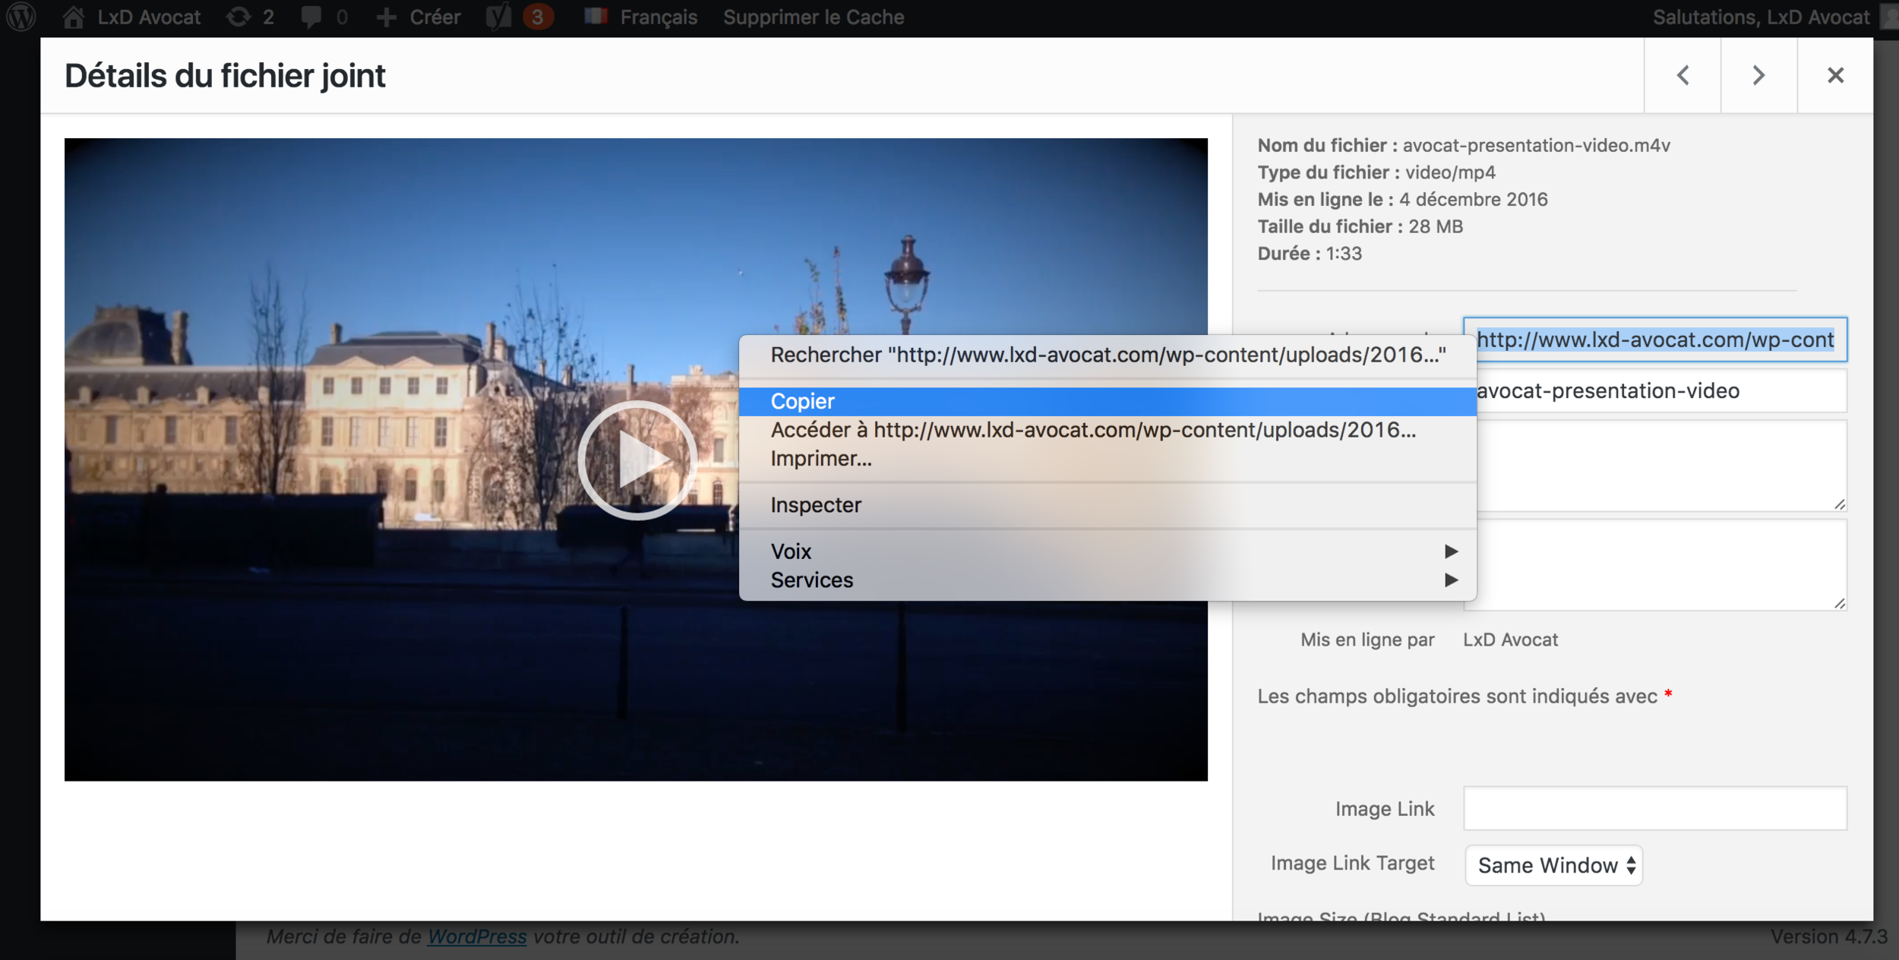Open the LxD Avocat home icon
The image size is (1899, 960).
click(x=74, y=17)
